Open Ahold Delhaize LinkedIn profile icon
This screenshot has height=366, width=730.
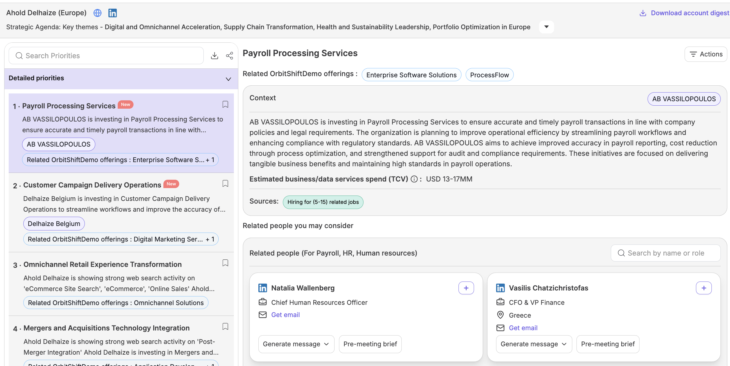coord(113,13)
